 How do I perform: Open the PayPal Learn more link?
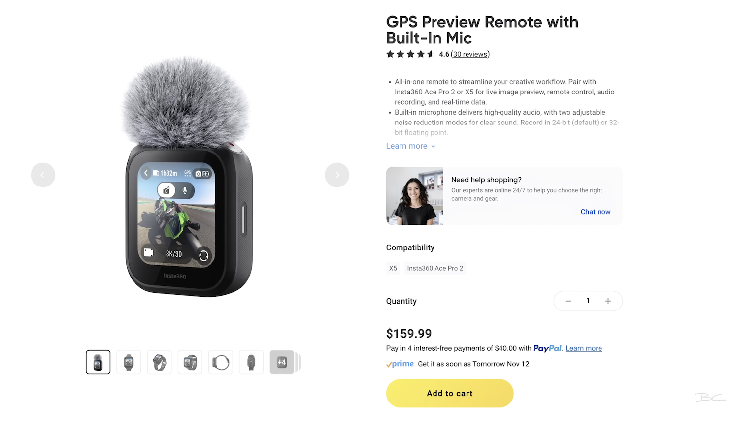pos(583,348)
